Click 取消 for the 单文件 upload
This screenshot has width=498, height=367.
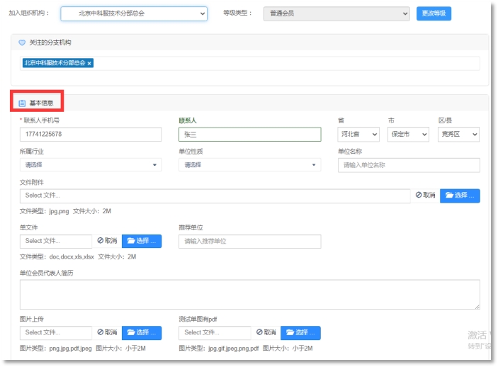(x=107, y=241)
